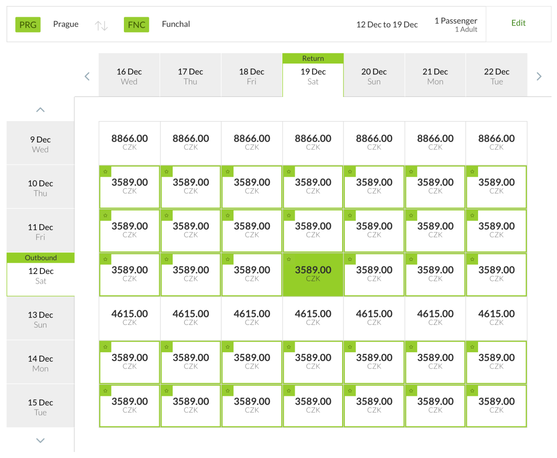The image size is (557, 458).
Task: Click the PRG airport code badge
Action: (28, 25)
